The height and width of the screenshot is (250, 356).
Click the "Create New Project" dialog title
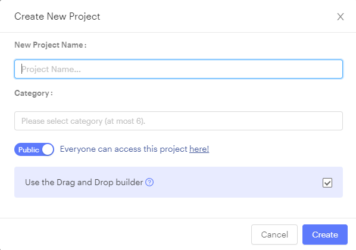coord(57,17)
